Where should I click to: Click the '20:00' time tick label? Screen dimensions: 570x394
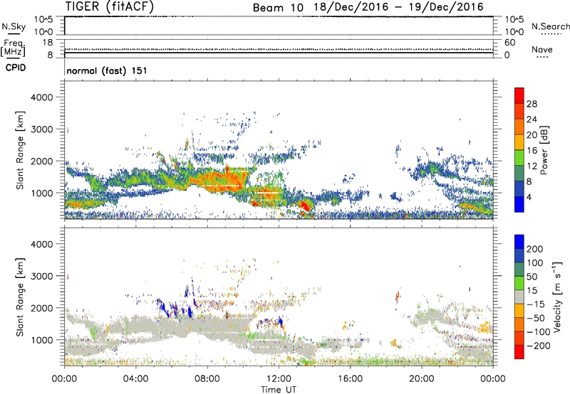click(422, 379)
